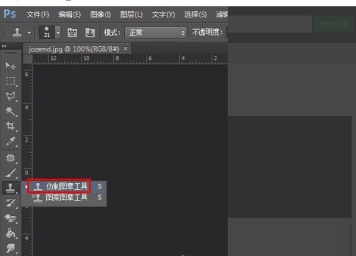Click the brush size 21 preview

click(47, 32)
